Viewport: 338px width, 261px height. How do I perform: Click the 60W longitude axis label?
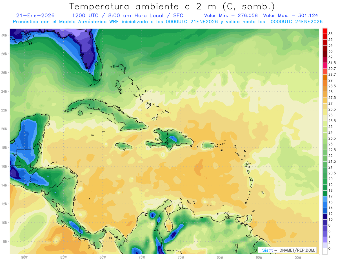tap(259, 257)
